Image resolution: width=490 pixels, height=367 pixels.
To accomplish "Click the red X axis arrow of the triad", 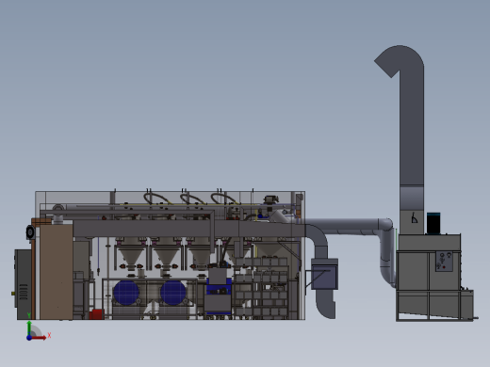I will (39, 338).
